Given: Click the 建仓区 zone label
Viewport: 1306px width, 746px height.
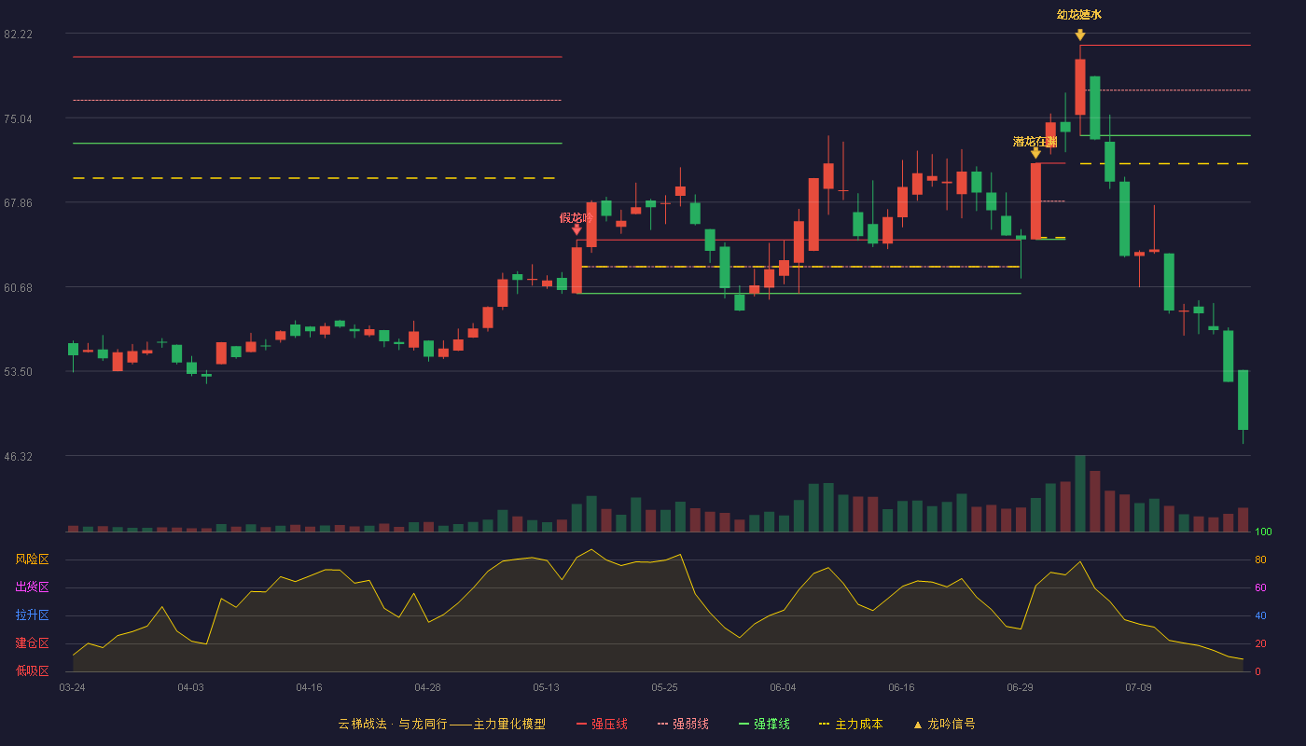Looking at the screenshot, I should click(x=33, y=643).
